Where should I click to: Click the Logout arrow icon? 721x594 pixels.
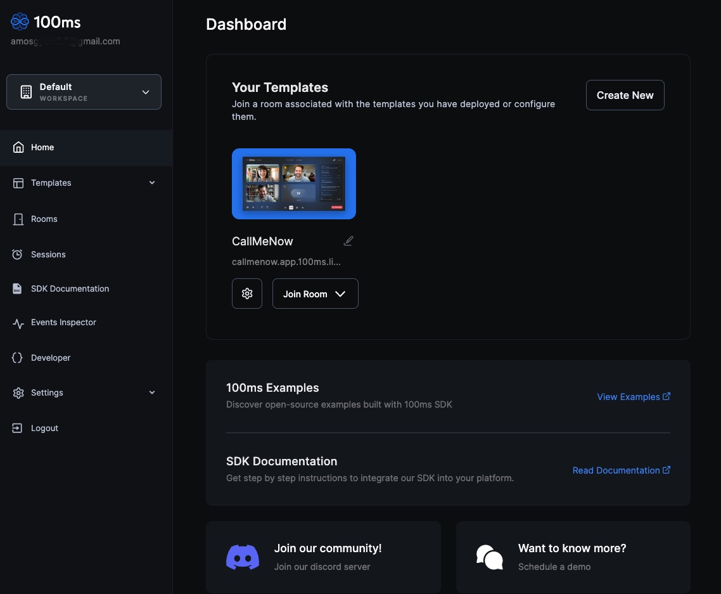18,428
